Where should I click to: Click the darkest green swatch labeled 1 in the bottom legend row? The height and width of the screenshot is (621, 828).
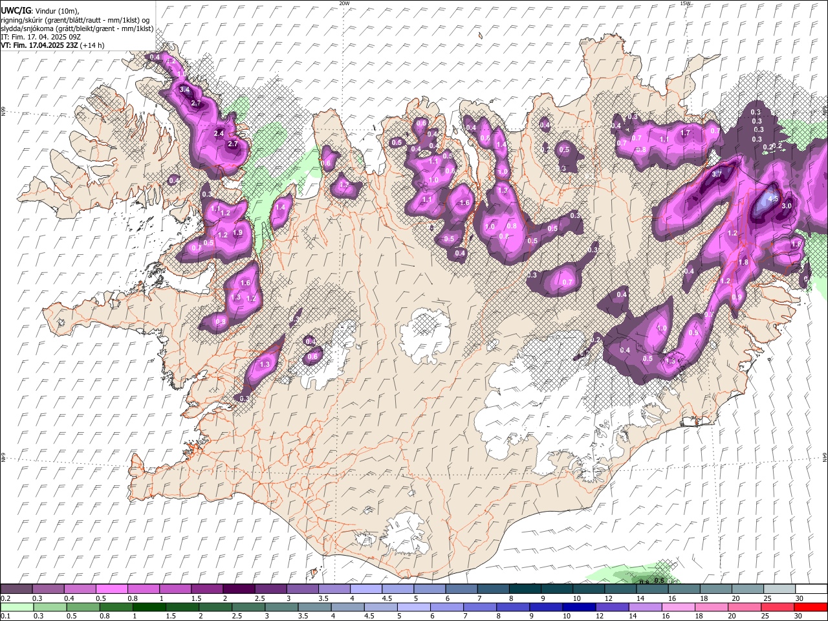coord(149,607)
